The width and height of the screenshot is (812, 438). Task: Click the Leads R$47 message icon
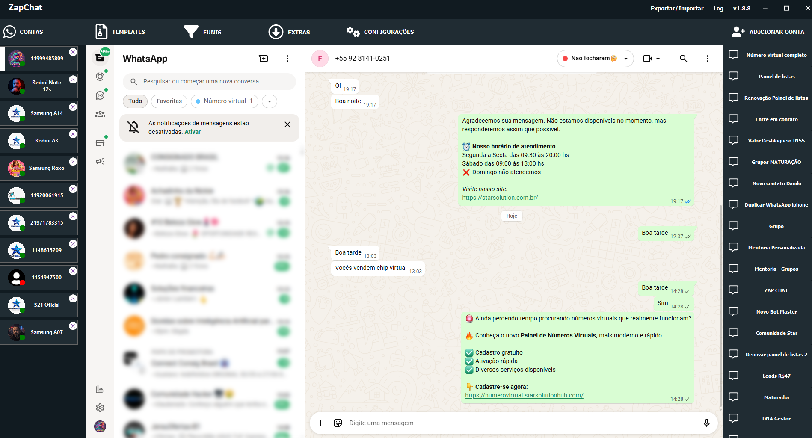[734, 376]
